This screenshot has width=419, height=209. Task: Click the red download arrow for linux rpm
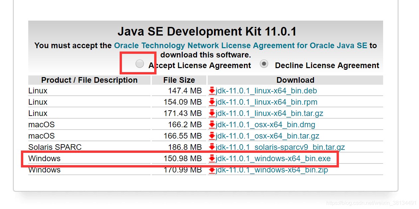click(212, 102)
